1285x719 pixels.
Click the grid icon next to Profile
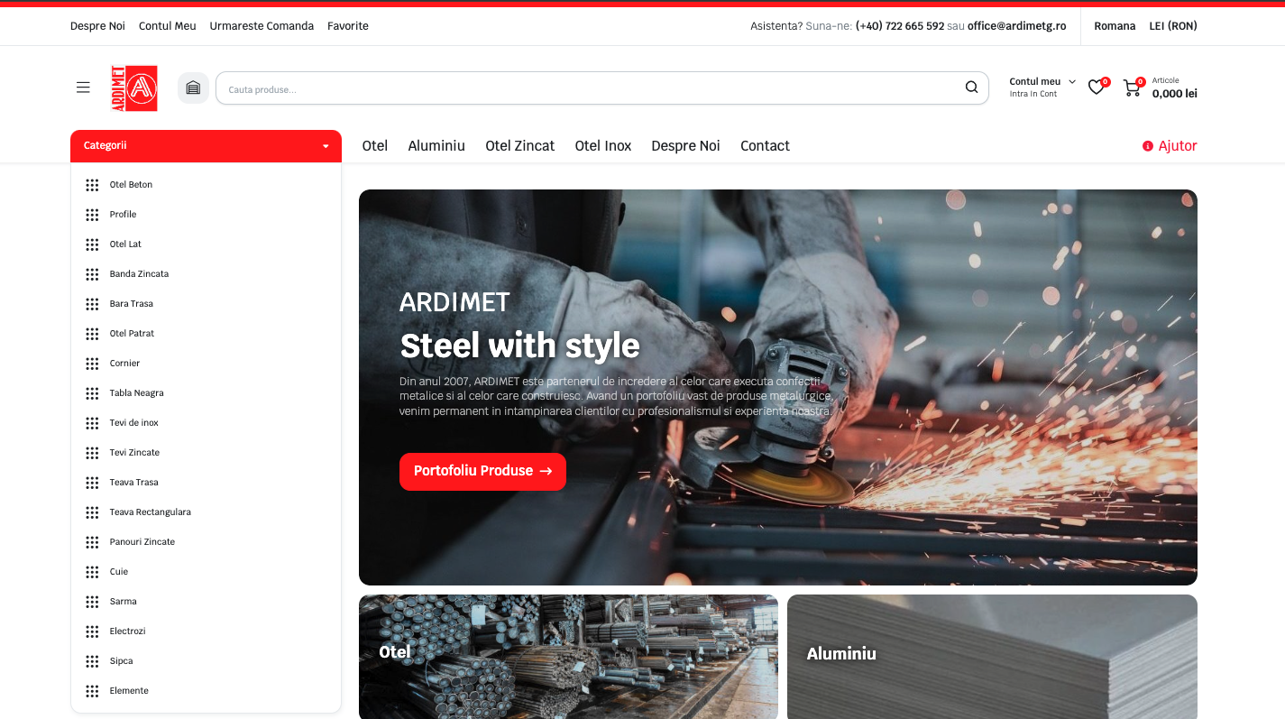[92, 215]
